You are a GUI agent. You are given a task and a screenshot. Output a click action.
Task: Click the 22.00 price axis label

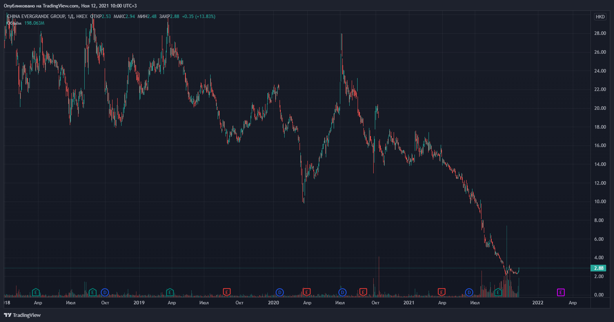coord(600,89)
